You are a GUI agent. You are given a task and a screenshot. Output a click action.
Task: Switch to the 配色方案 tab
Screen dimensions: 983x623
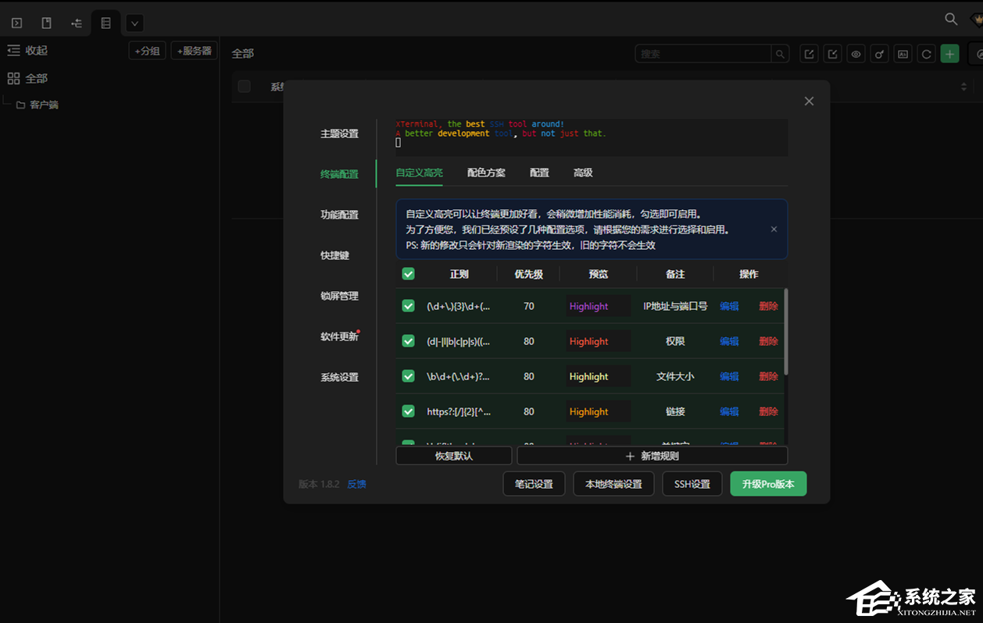tap(486, 173)
